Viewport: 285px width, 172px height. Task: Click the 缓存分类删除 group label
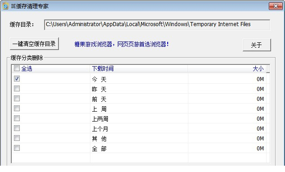pyautogui.click(x=27, y=58)
